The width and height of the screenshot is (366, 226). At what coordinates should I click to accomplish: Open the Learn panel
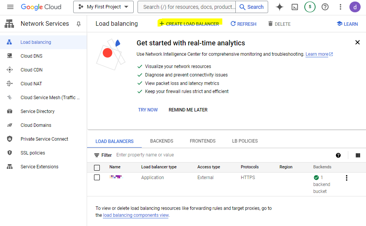pyautogui.click(x=347, y=24)
